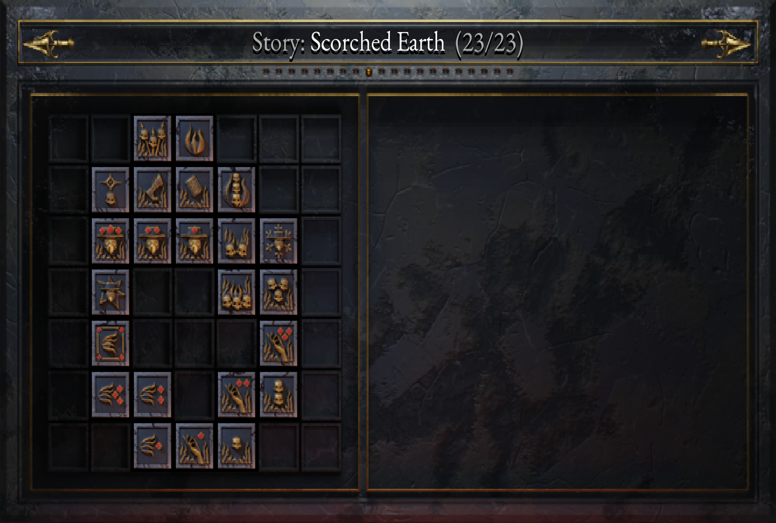Pick the hat mask with one red diamond
This screenshot has height=523, width=776.
click(194, 241)
